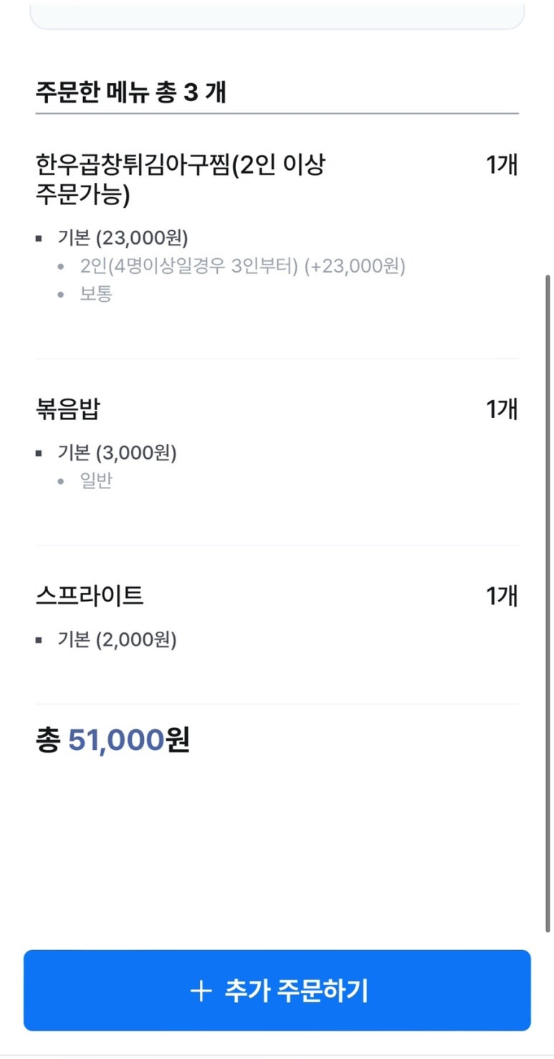This screenshot has width=554, height=1059.
Task: Select the 한우곱창튀김아구찜 menu item title
Action: click(179, 179)
